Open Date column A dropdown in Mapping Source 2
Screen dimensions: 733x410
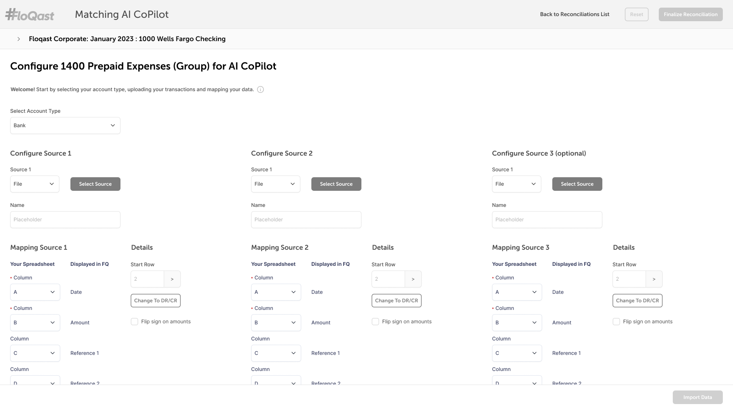point(276,292)
